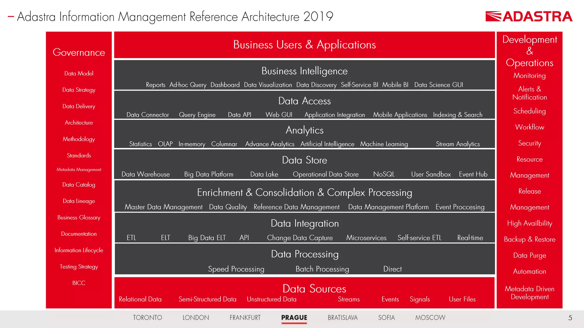Select Data Catalog under Governance
Viewport: 584px width, 328px height.
[79, 185]
